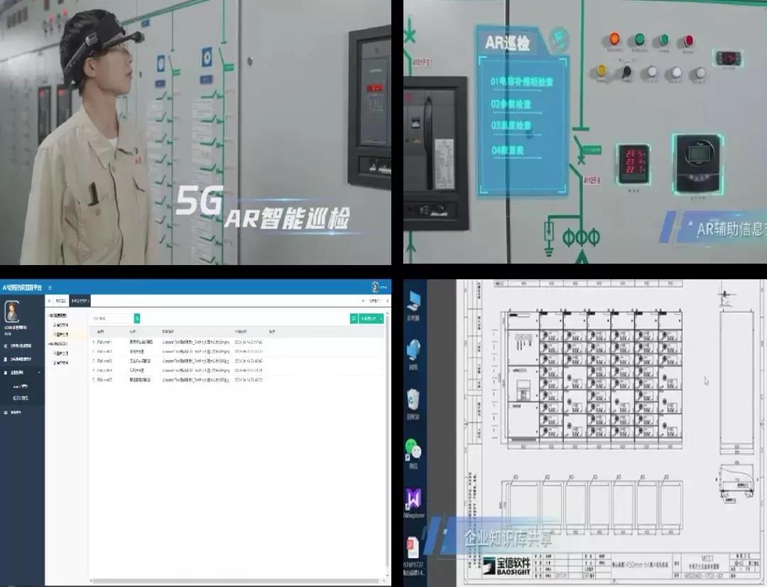Screen dimensions: 767x587
Task: Launch the purple W desktop app
Action: coord(413,499)
